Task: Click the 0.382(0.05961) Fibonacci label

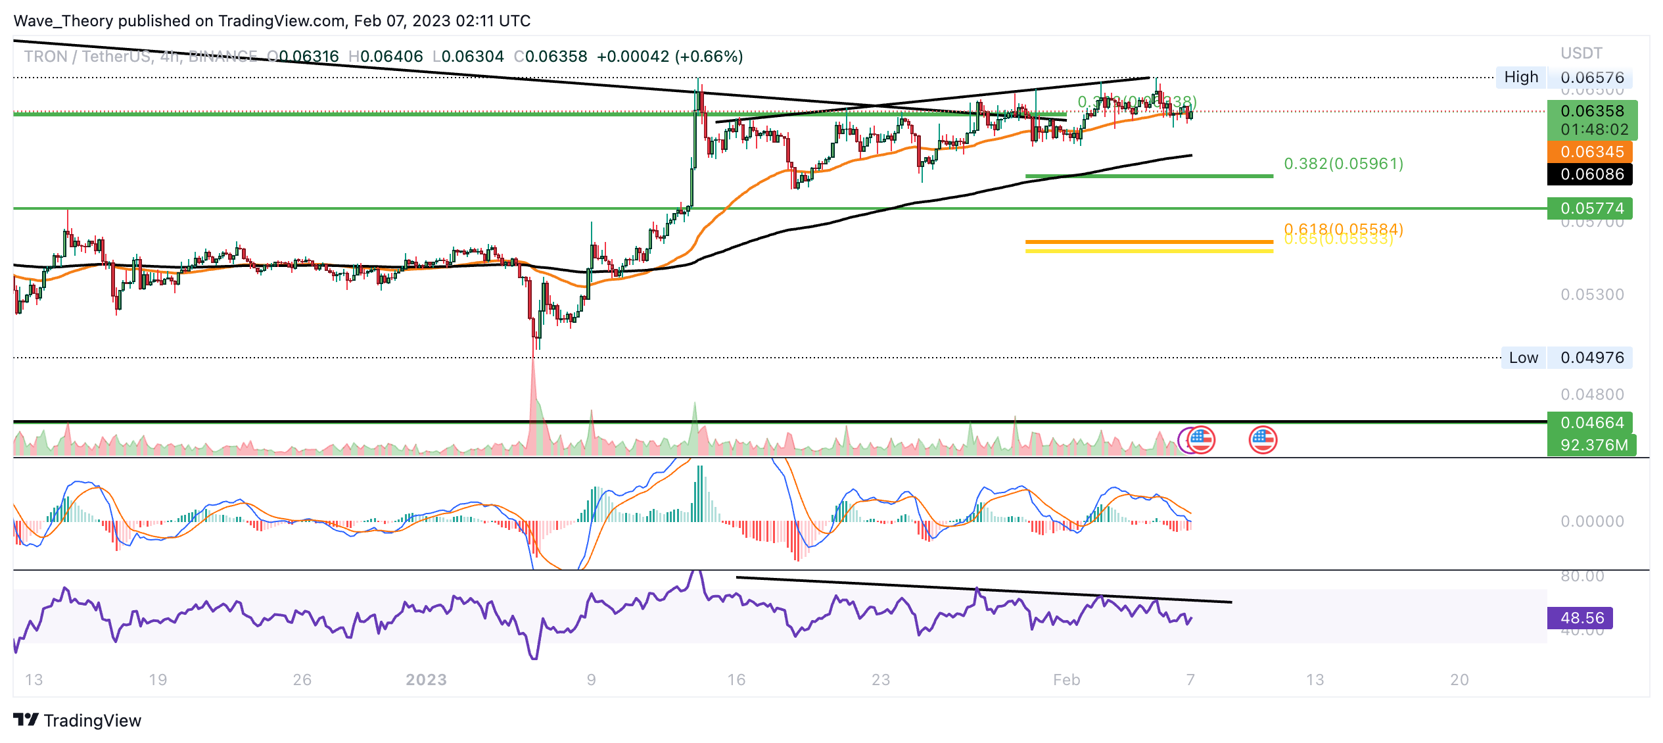Action: 1343,163
